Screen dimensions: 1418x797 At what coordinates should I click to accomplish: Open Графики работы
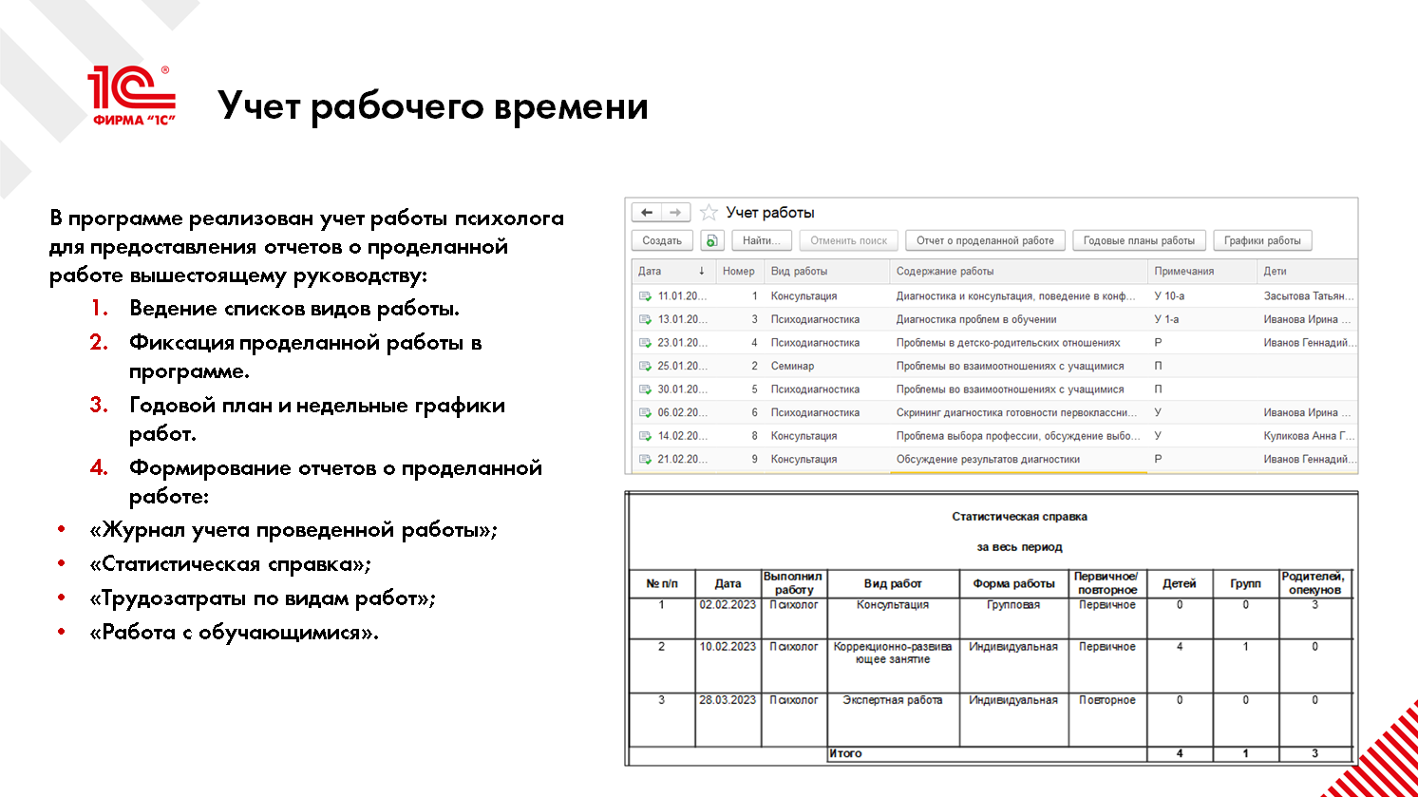(x=1262, y=240)
